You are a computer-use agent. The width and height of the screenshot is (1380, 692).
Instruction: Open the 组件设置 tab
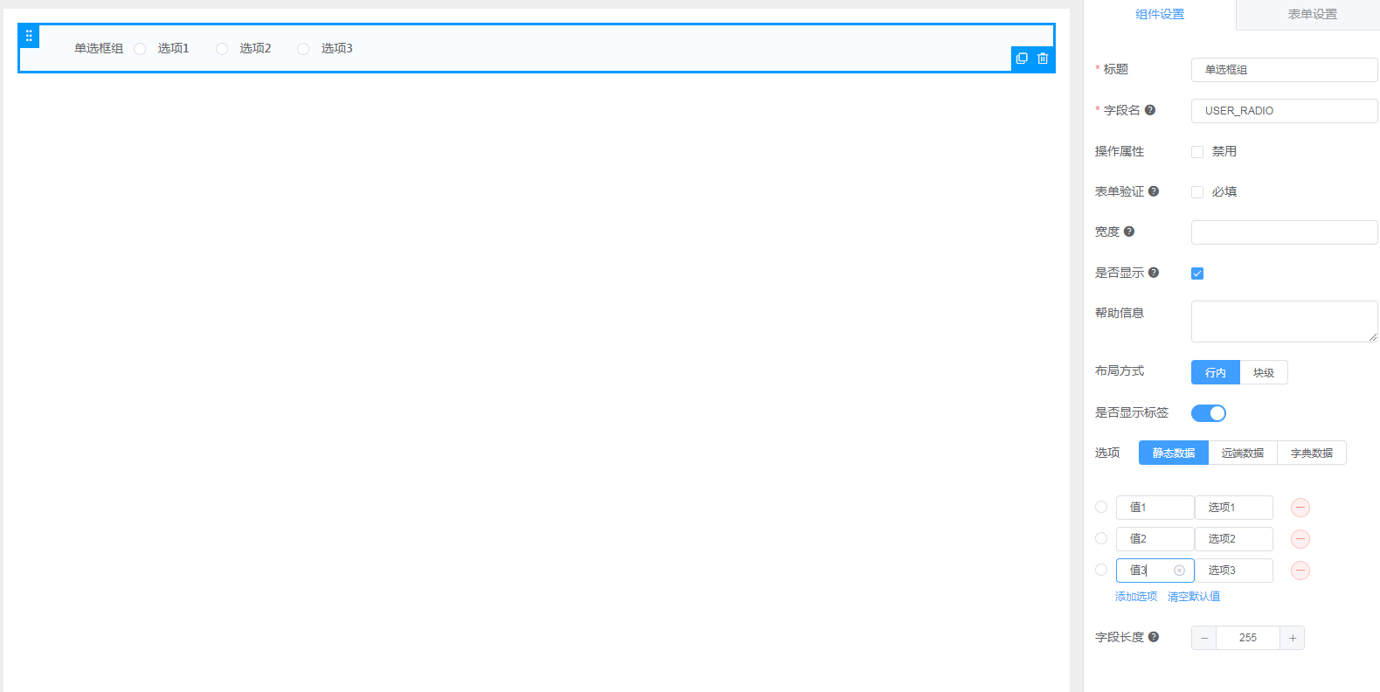1160,15
